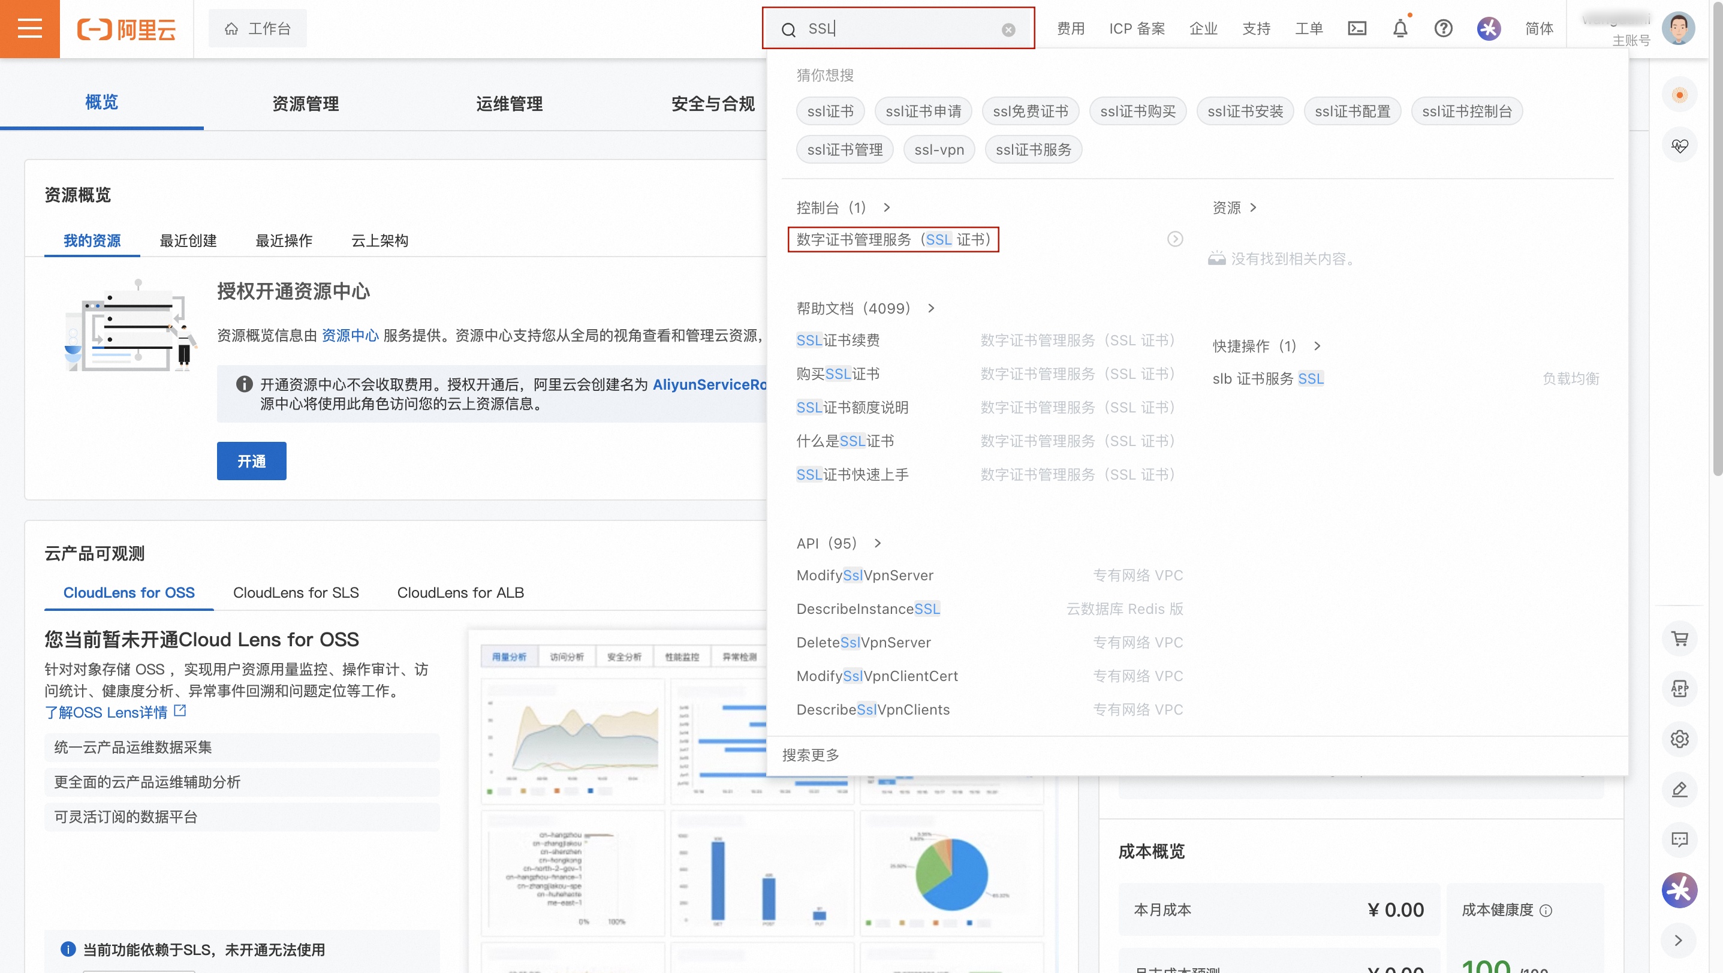Image resolution: width=1723 pixels, height=973 pixels.
Task: Click the ssl-vpn suggestion chip
Action: coord(939,150)
